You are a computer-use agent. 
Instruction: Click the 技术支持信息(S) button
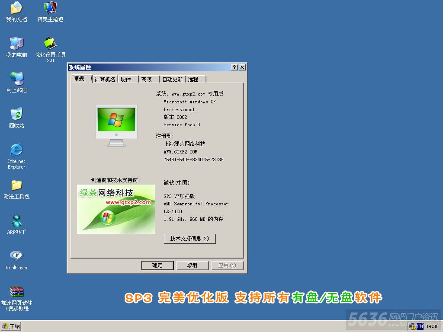point(189,239)
